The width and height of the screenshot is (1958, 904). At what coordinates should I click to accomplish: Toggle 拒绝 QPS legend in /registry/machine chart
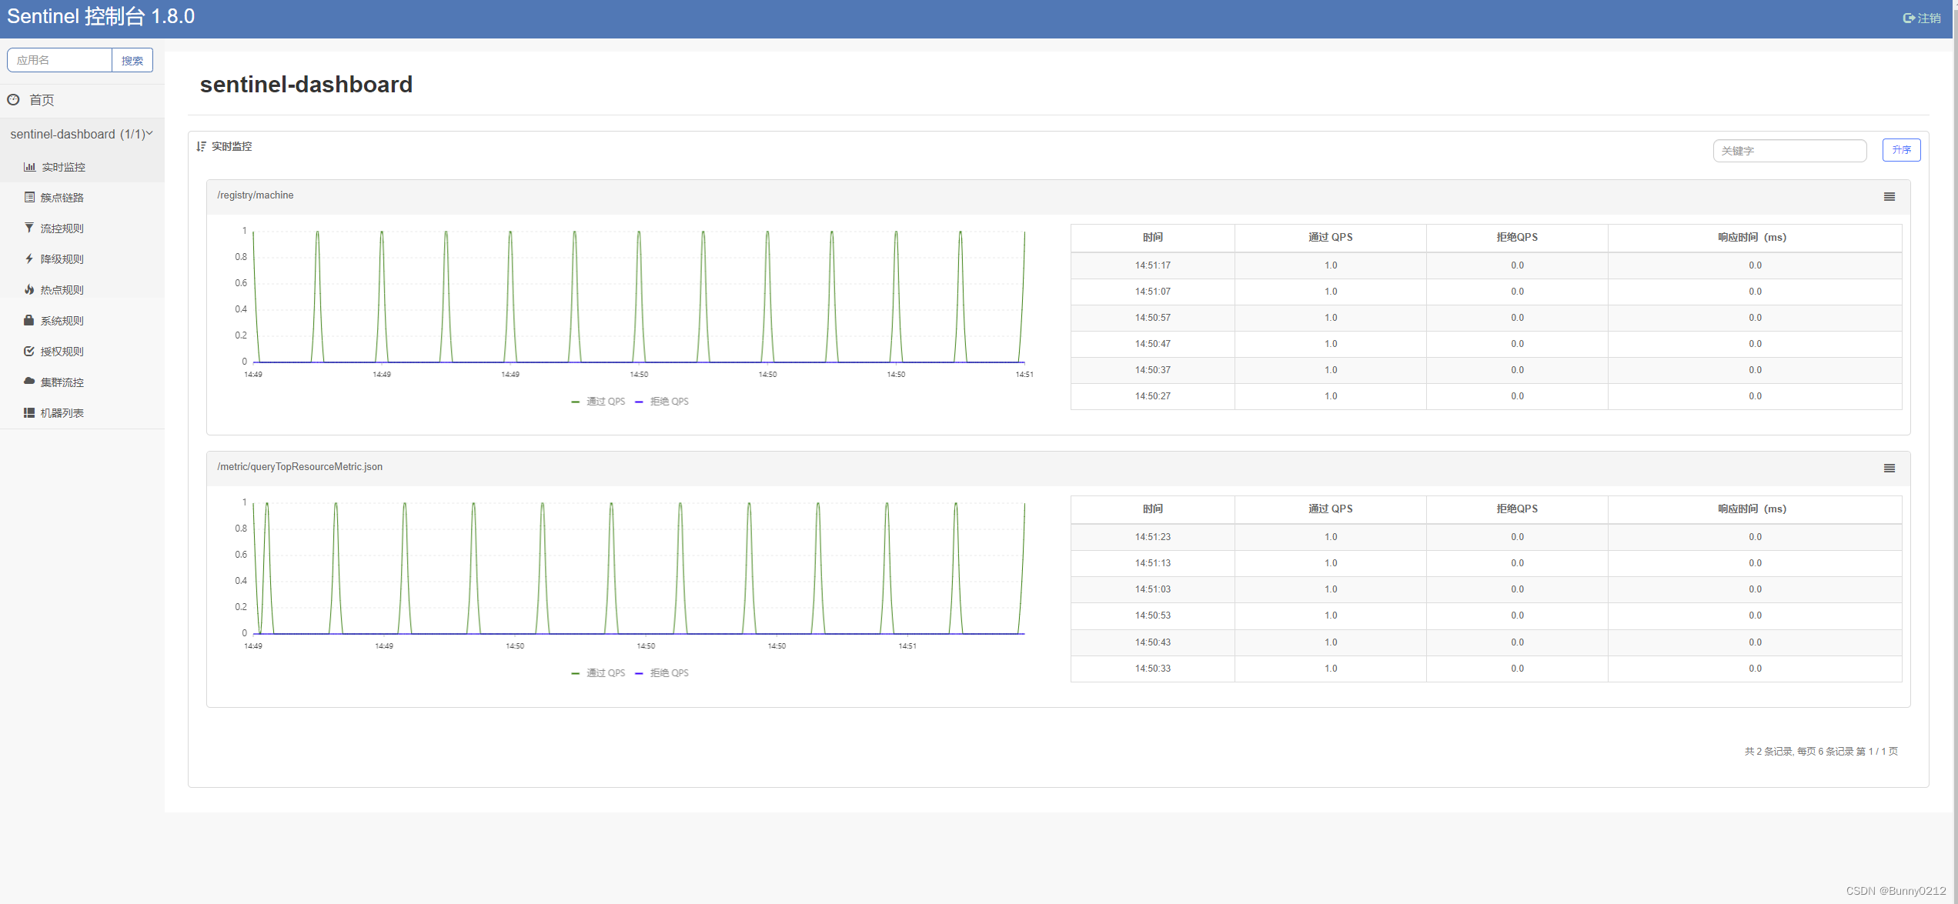[662, 402]
